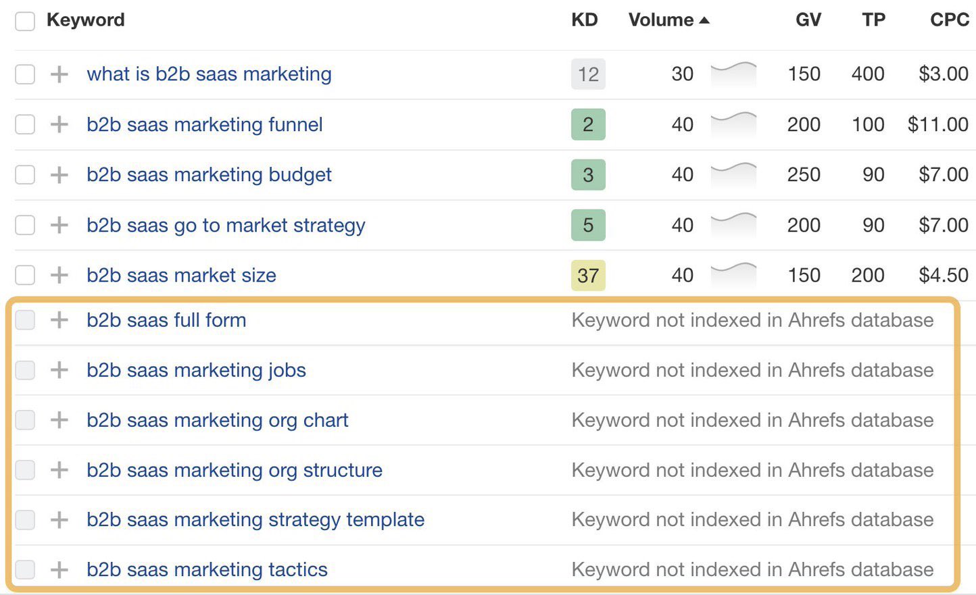
Task: Add "b2b saas marketing funnel" using its plus icon
Action: [59, 124]
